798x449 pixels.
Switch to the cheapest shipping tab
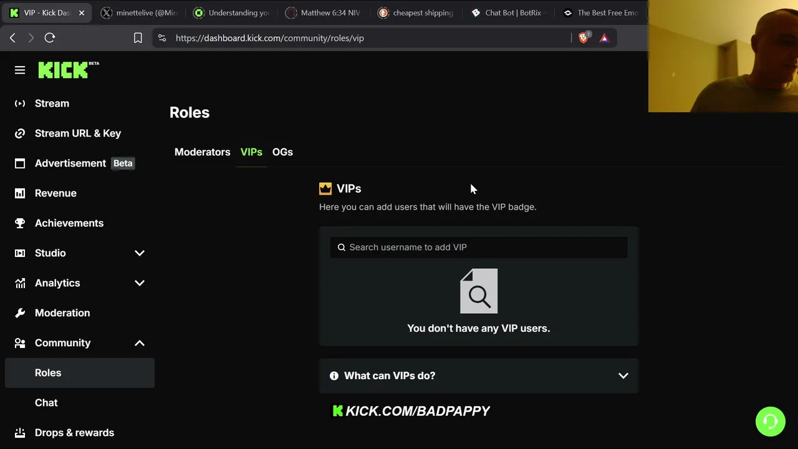(x=415, y=12)
